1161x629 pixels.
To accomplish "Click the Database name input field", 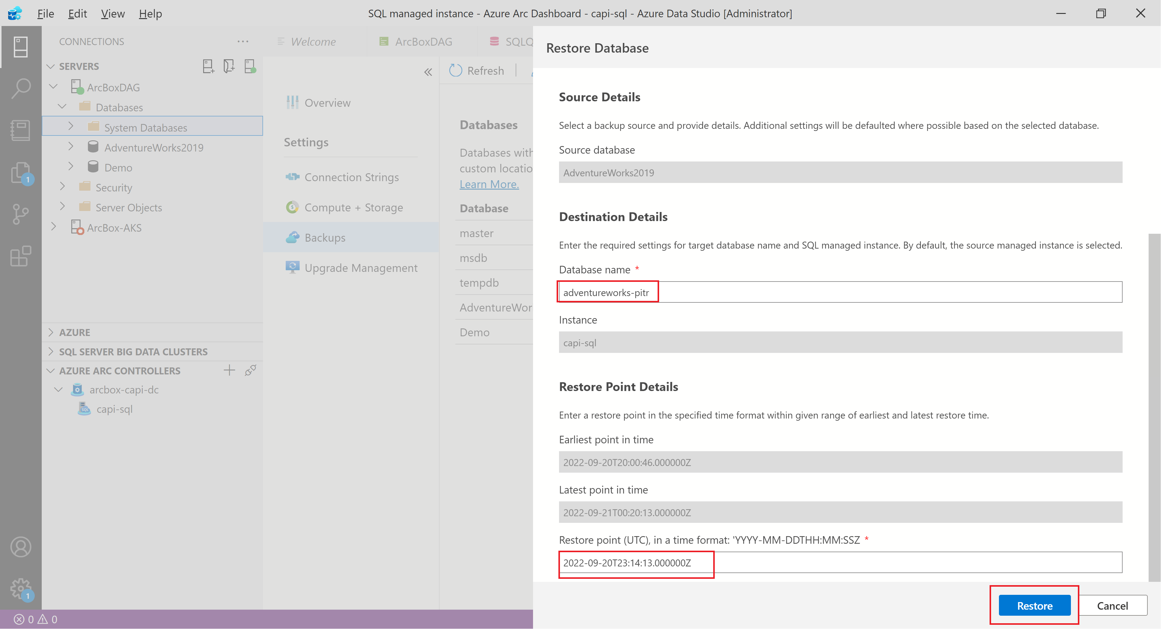I will coord(840,292).
